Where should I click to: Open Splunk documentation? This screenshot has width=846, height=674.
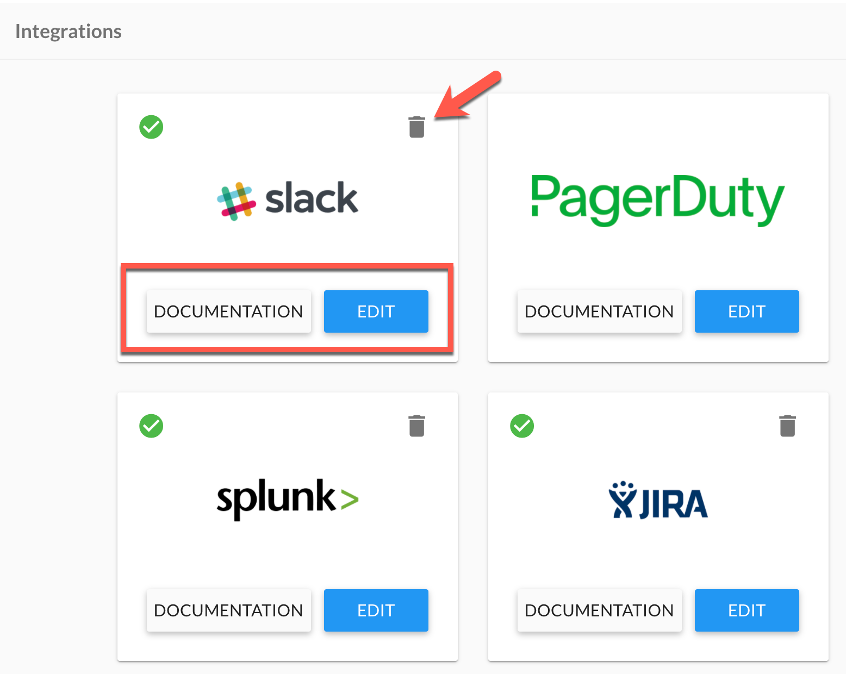pyautogui.click(x=229, y=610)
